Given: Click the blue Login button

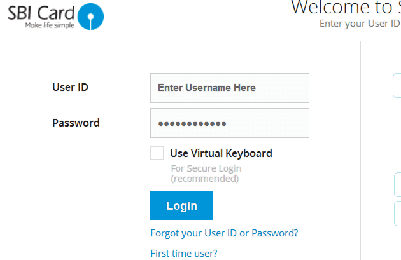Looking at the screenshot, I should (x=181, y=205).
